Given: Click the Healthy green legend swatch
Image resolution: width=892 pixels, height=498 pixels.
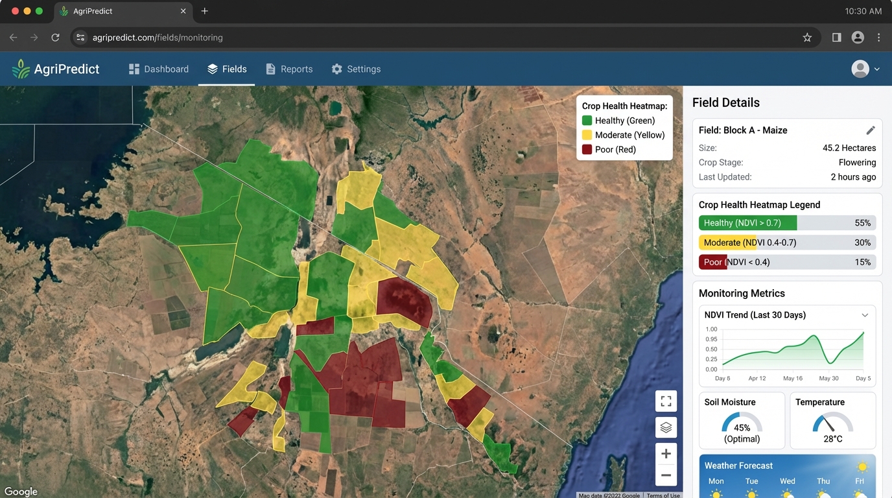Looking at the screenshot, I should tap(587, 121).
